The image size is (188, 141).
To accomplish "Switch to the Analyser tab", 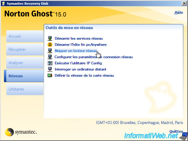I will click(x=25, y=63).
